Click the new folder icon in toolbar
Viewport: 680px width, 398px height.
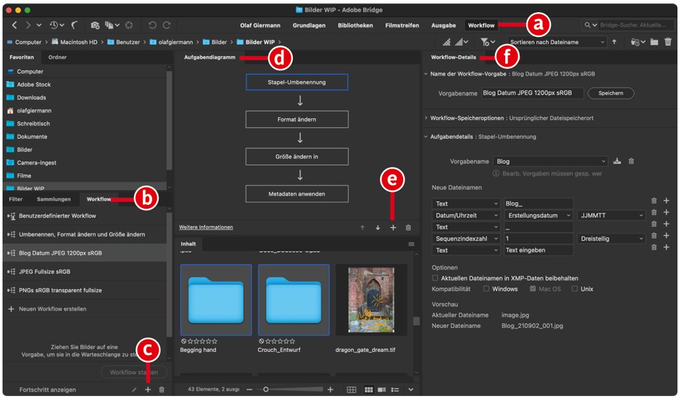[x=653, y=42]
